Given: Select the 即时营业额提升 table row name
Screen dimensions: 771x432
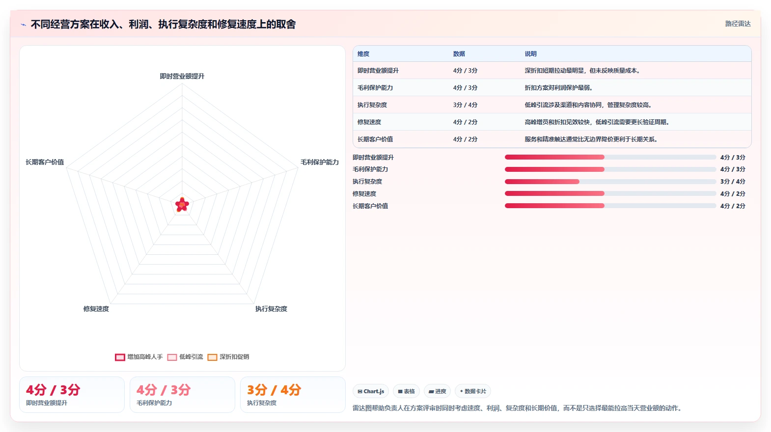Looking at the screenshot, I should pyautogui.click(x=378, y=71).
